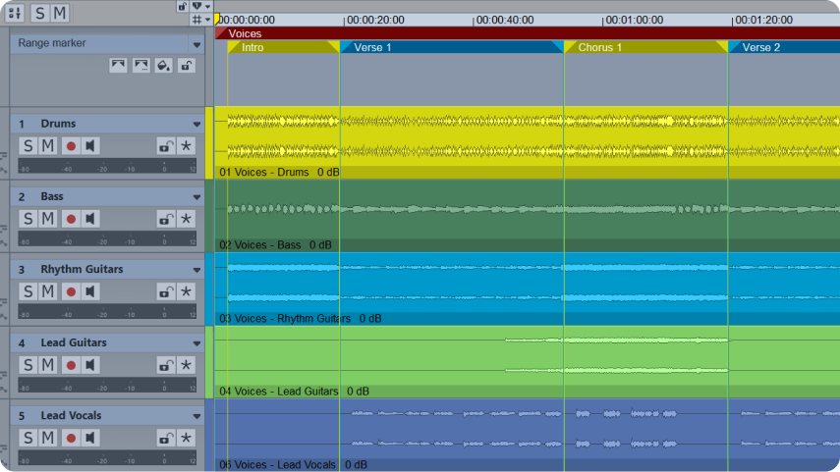
Task: Solo the Bass track
Action: click(x=28, y=219)
